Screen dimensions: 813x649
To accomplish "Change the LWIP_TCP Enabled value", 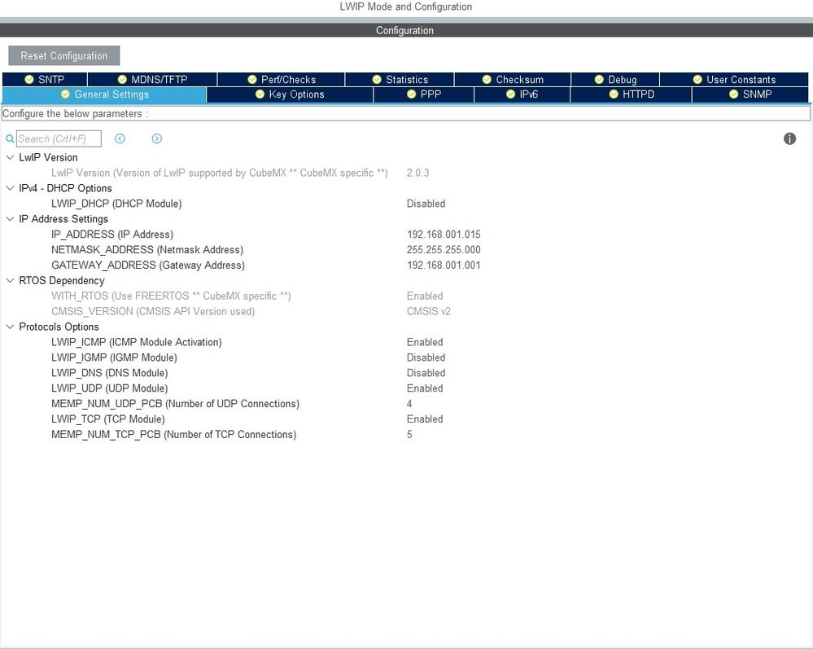I will (x=425, y=419).
